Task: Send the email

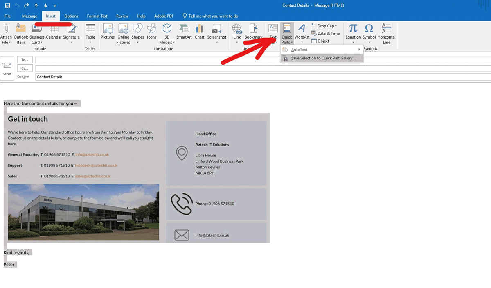Action: coord(7,68)
